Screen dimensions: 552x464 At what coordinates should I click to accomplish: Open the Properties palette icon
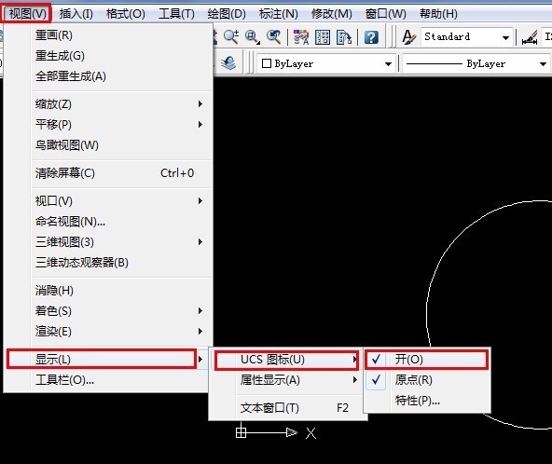[x=301, y=37]
